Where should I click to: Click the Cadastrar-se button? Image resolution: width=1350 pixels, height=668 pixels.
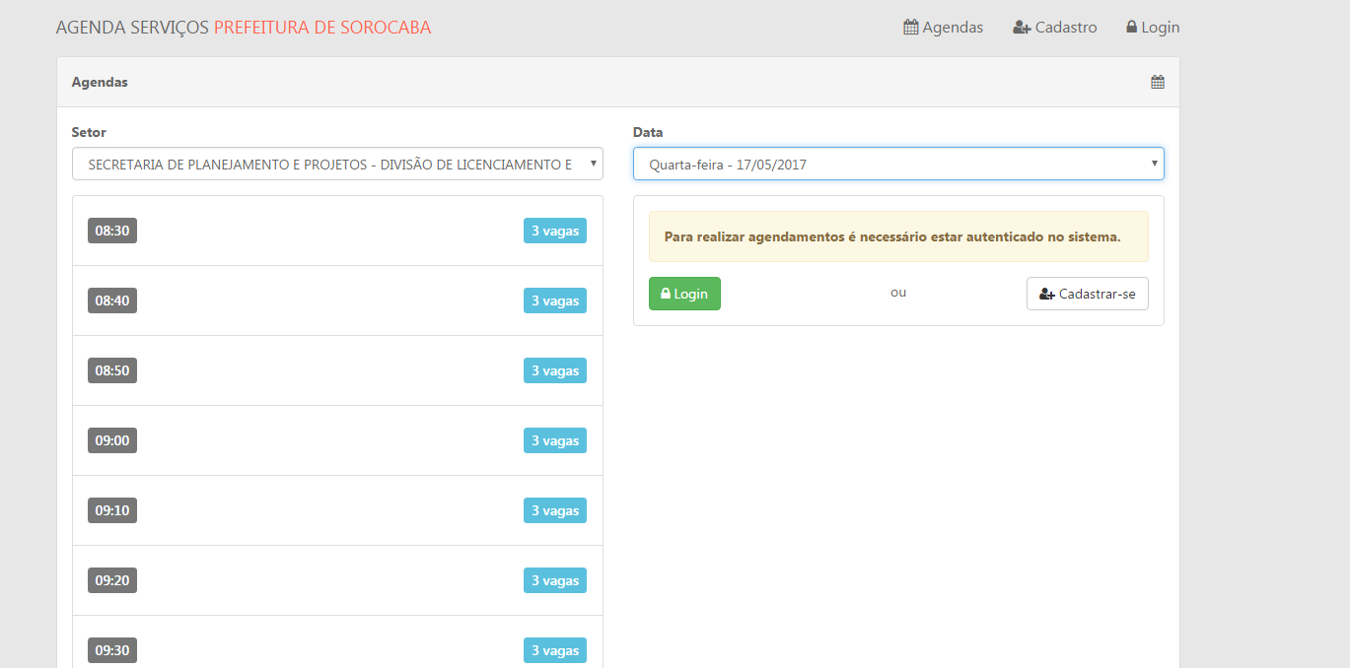point(1087,294)
